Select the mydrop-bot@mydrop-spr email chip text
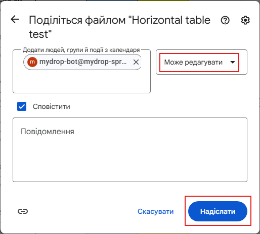This screenshot has height=234, width=260. [x=83, y=62]
